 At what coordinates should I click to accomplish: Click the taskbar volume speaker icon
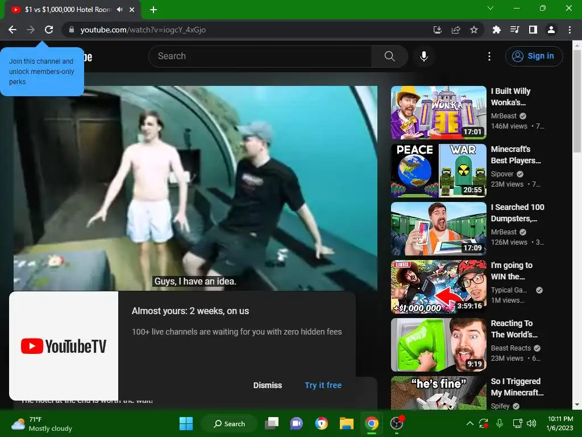pos(531,423)
